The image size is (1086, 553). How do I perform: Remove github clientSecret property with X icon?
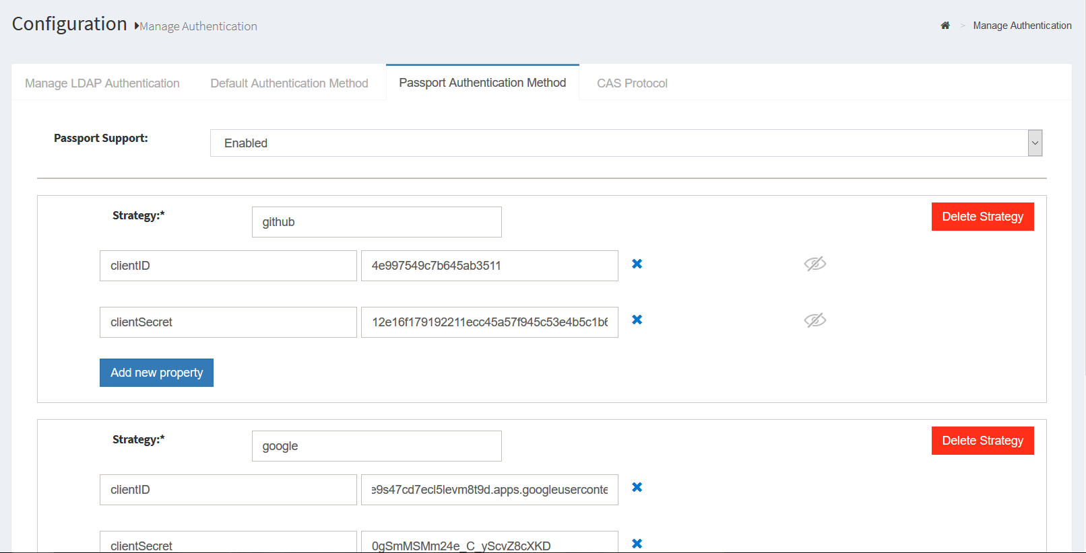click(x=637, y=320)
